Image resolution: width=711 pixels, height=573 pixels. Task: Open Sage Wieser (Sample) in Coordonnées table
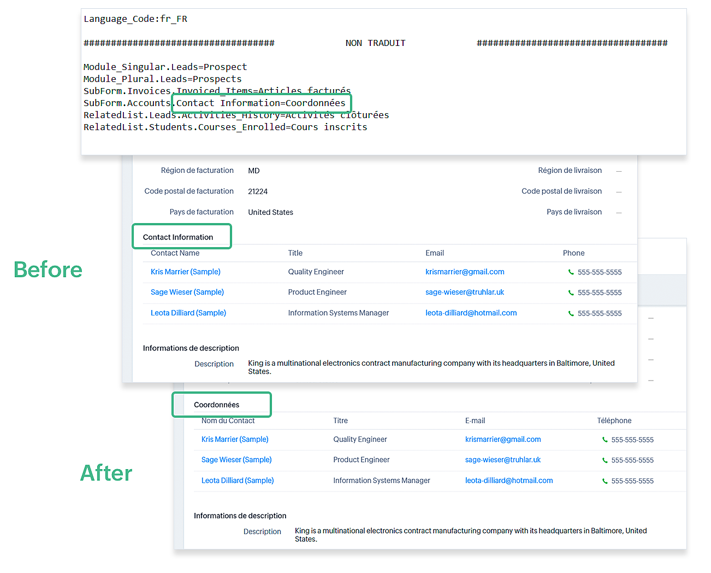pos(236,460)
